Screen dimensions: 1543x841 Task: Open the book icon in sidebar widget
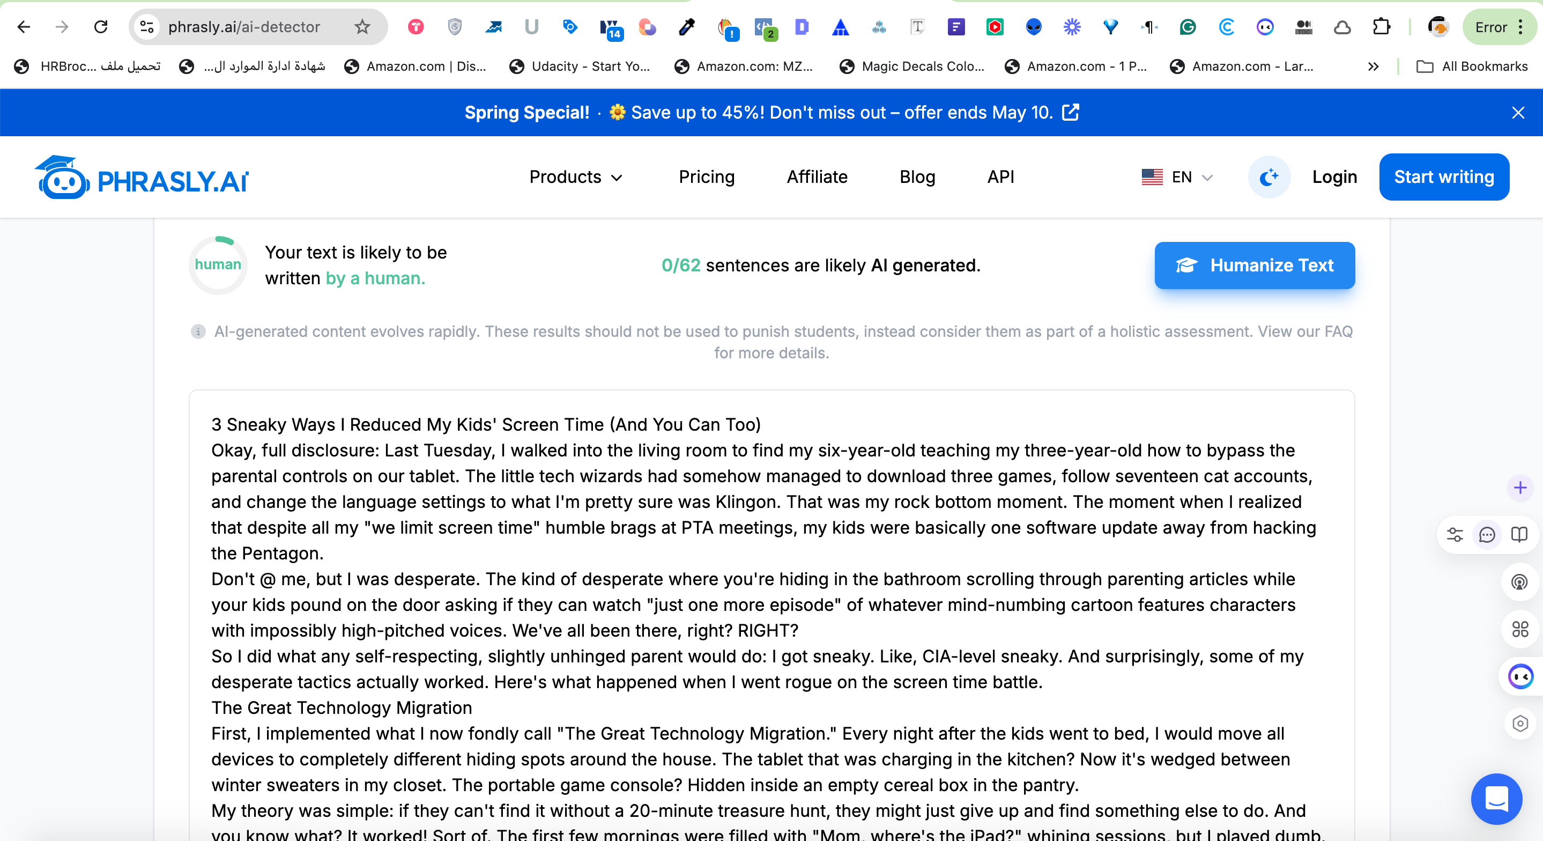(x=1519, y=535)
